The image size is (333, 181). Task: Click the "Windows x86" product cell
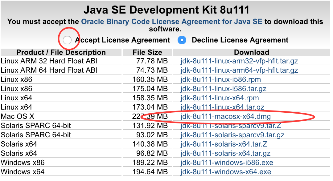coord(61,163)
